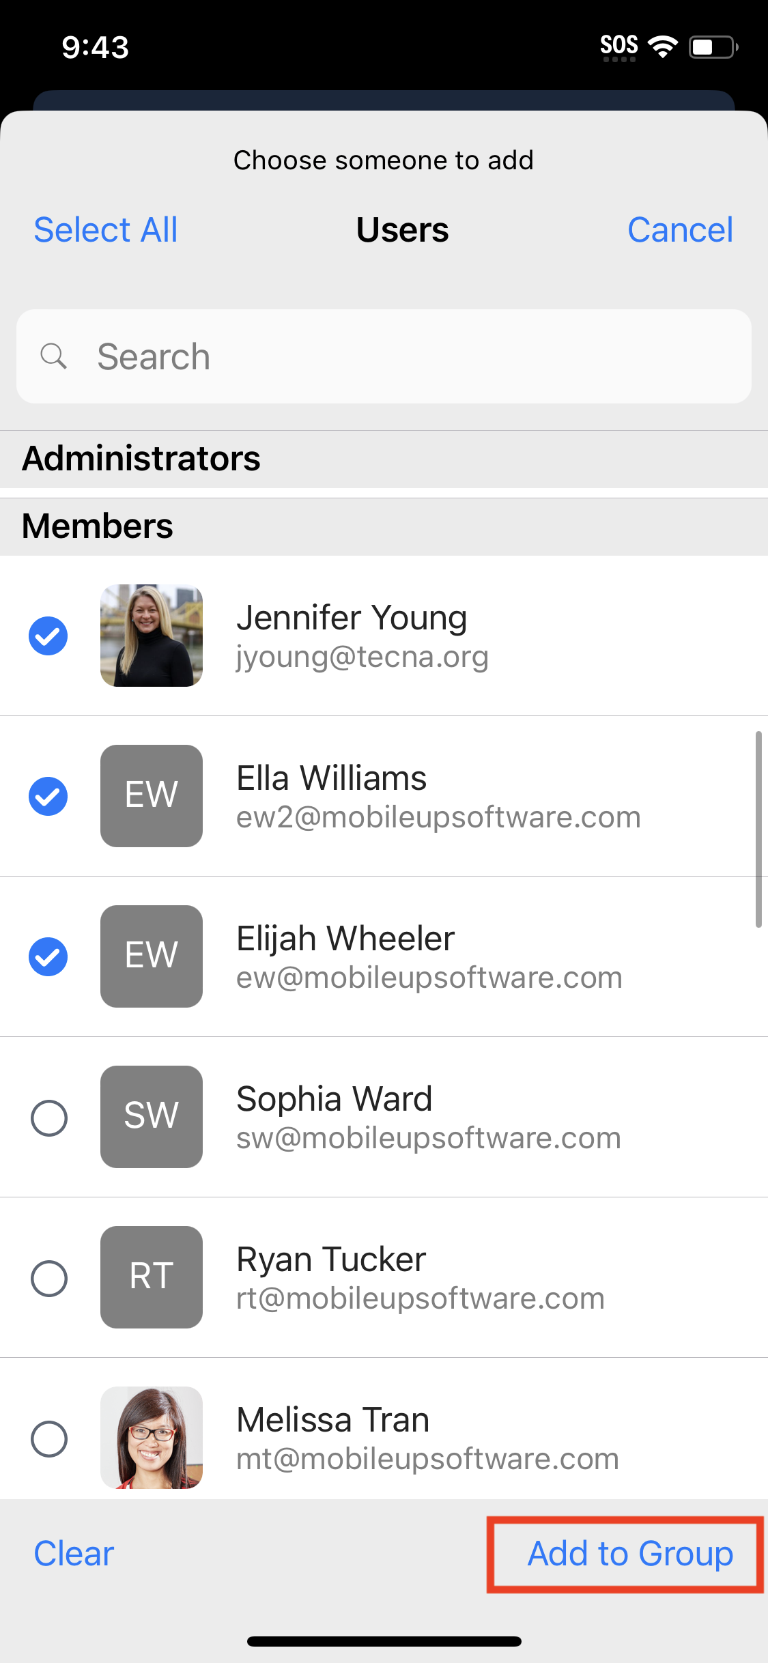Tap the search magnifier icon
This screenshot has width=768, height=1663.
tap(53, 356)
